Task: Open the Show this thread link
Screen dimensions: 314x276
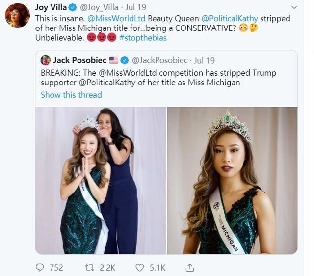Action: 71,95
